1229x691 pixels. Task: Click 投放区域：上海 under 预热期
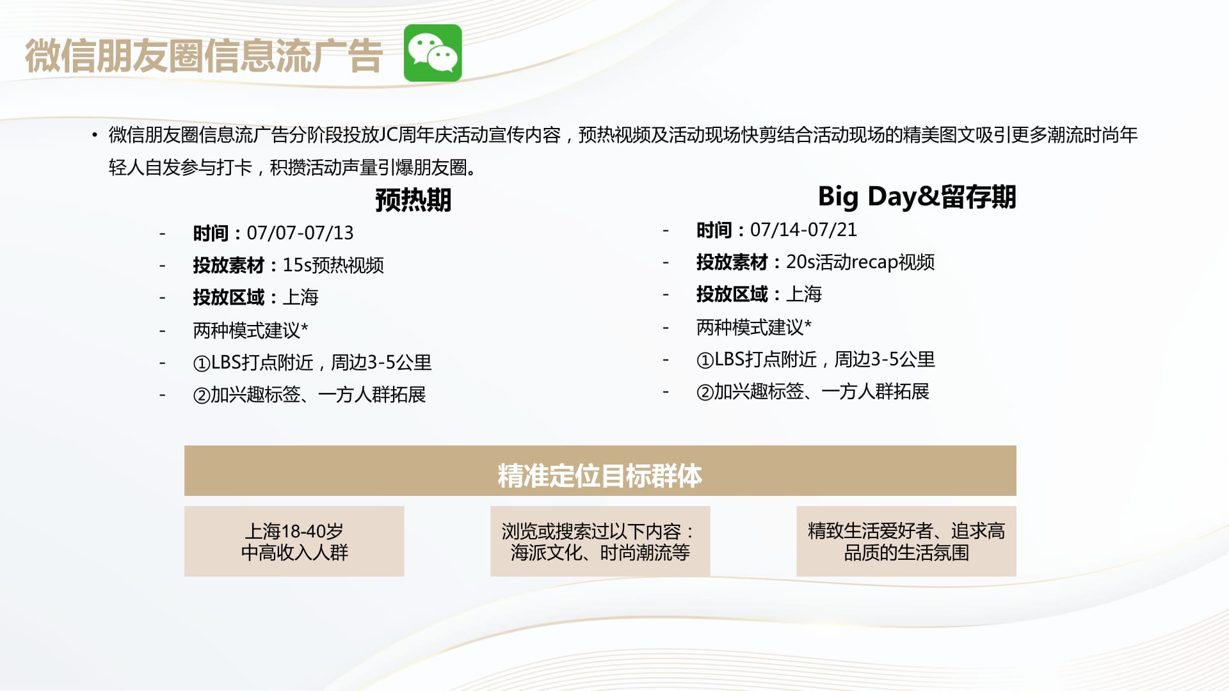click(x=255, y=297)
